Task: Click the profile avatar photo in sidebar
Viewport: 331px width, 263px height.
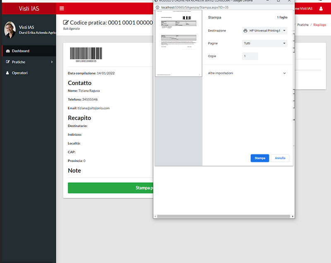Action: [10, 30]
